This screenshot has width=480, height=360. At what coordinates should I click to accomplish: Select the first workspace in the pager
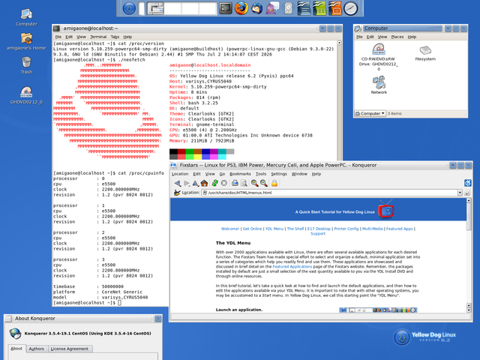(x=155, y=8)
